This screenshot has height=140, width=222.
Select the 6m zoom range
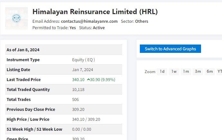coord(210,71)
